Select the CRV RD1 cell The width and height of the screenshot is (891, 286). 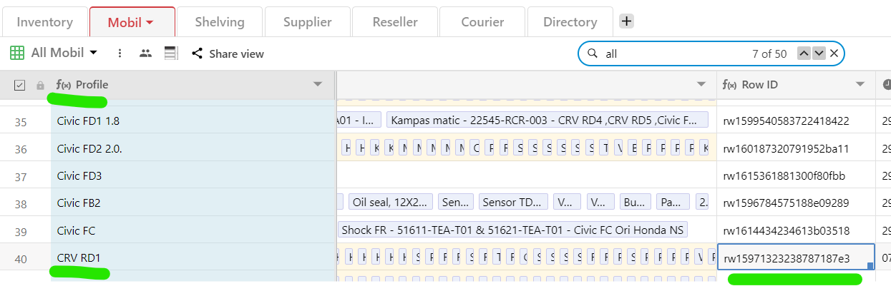tap(193, 258)
